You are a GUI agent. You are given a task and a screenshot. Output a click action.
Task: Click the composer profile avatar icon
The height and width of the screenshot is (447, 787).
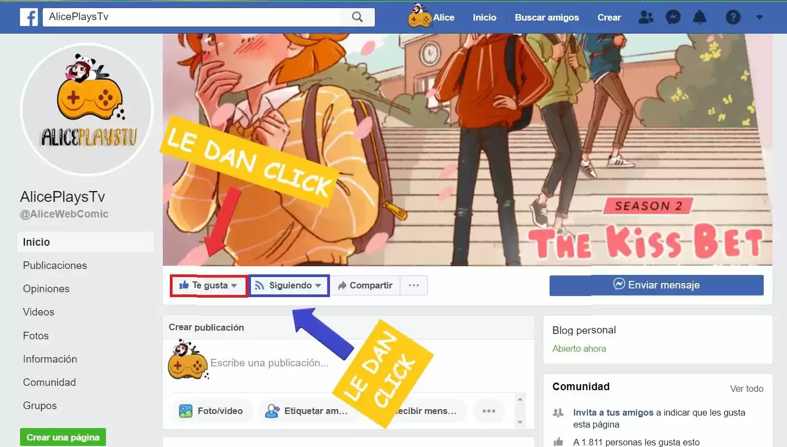pos(187,359)
